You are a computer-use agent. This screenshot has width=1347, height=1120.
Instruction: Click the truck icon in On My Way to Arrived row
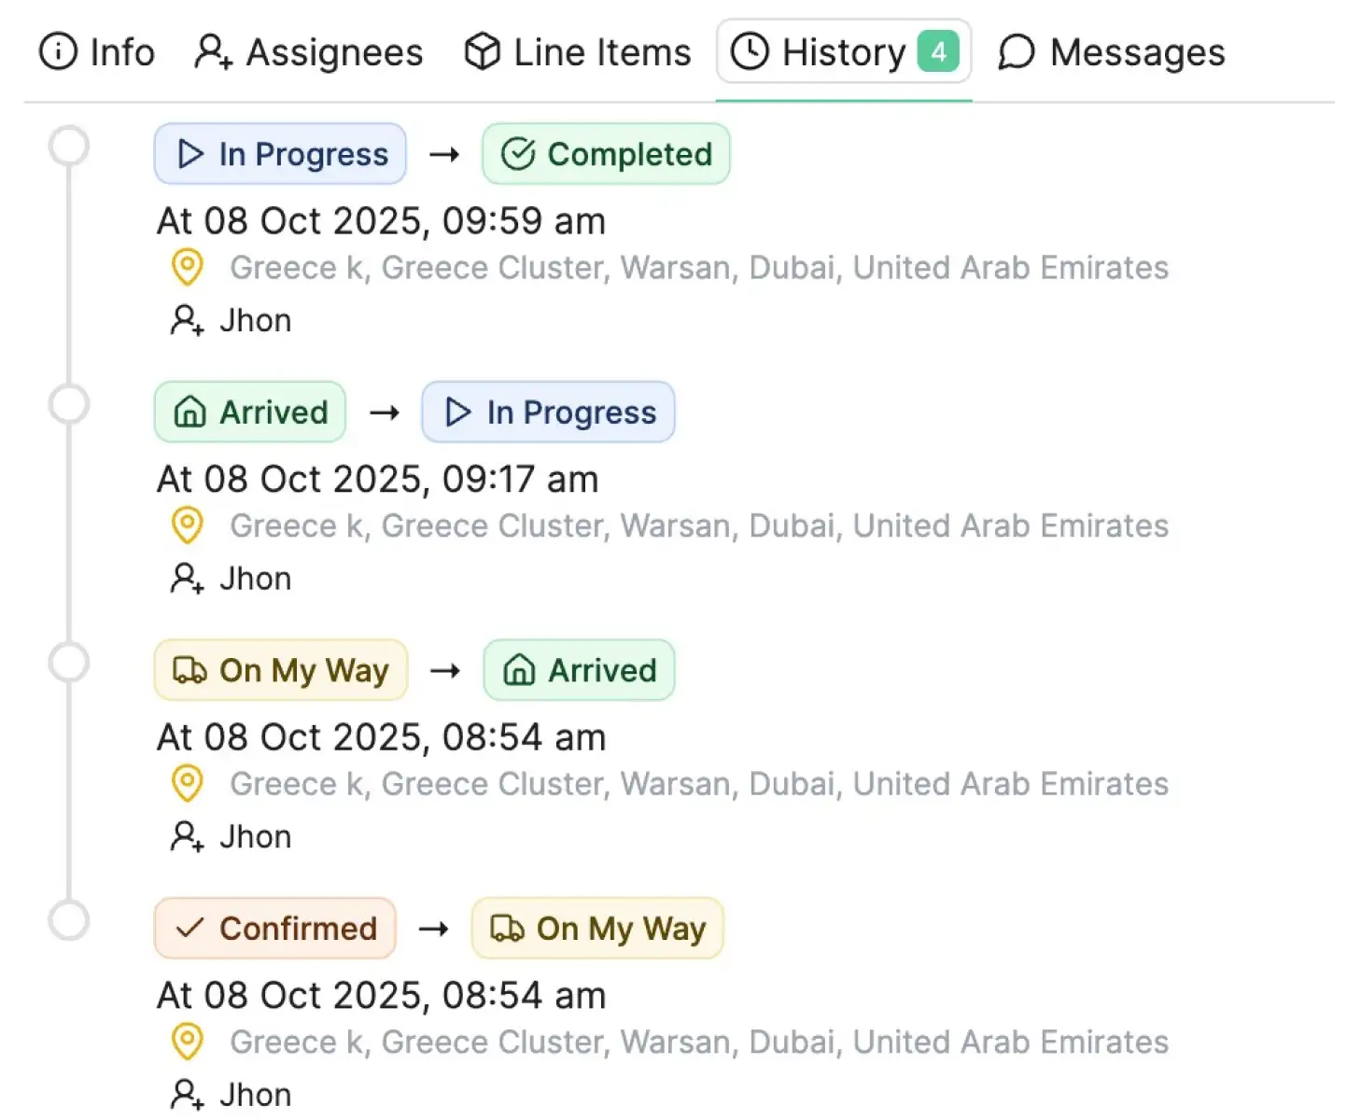pos(190,670)
